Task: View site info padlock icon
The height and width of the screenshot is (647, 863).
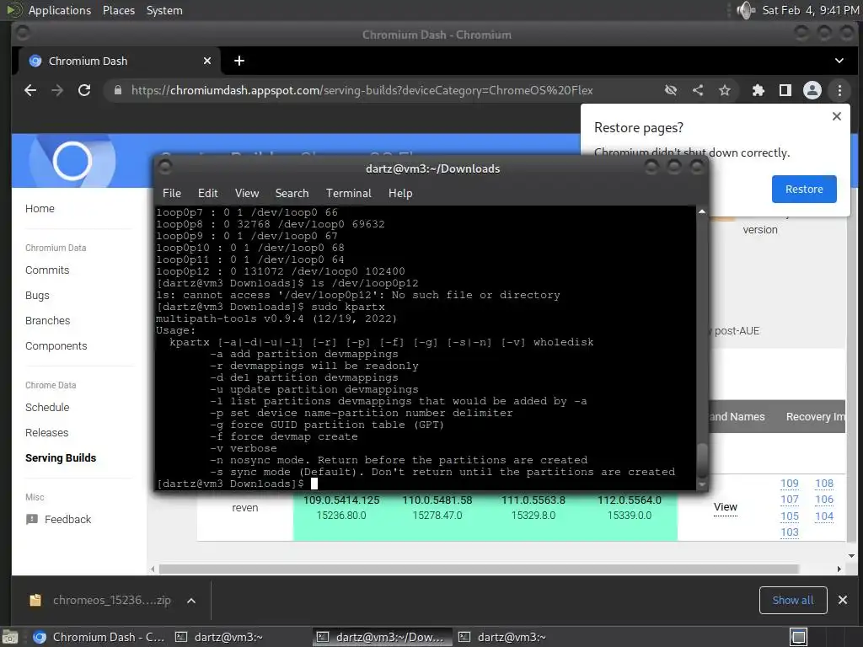Action: [x=118, y=90]
